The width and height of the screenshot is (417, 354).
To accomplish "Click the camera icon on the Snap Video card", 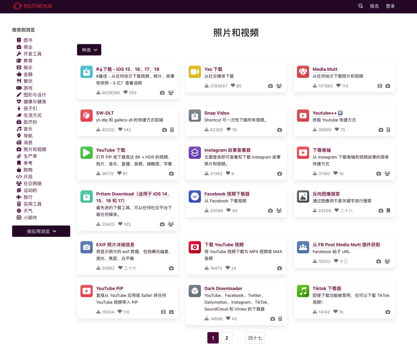I will 279,129.
